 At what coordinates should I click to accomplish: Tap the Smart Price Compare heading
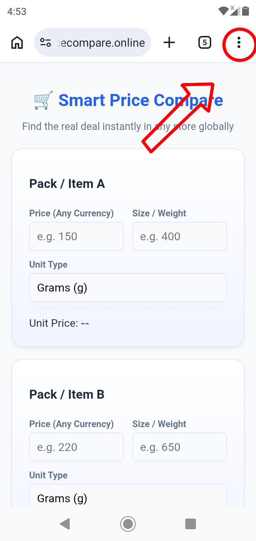[x=141, y=100]
